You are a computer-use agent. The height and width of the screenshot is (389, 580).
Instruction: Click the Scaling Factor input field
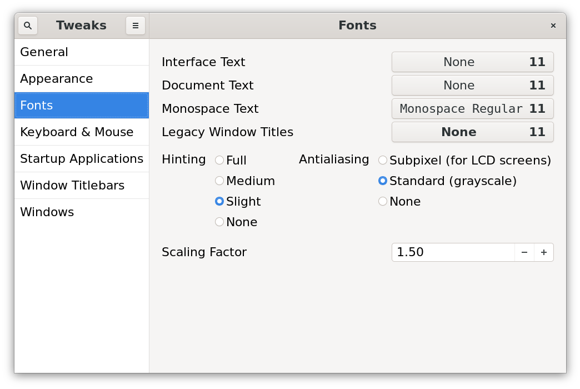(x=453, y=252)
